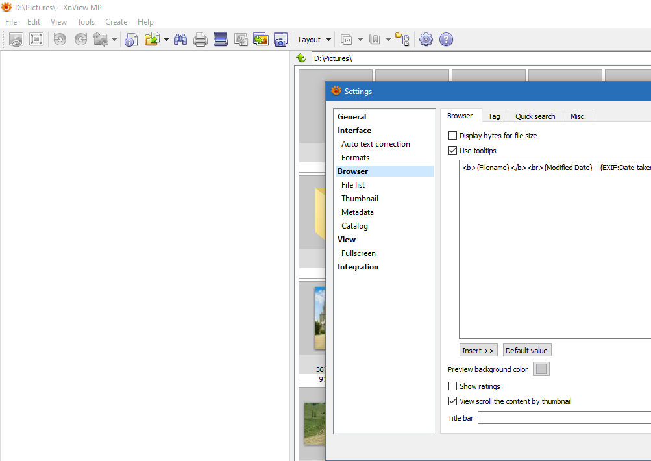
Task: Expand the Open folder dropdown arrow
Action: (166, 40)
